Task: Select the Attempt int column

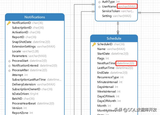Action: pos(20,75)
